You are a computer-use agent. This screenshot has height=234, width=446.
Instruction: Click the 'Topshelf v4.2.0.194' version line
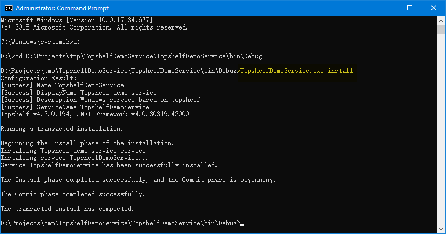point(95,114)
